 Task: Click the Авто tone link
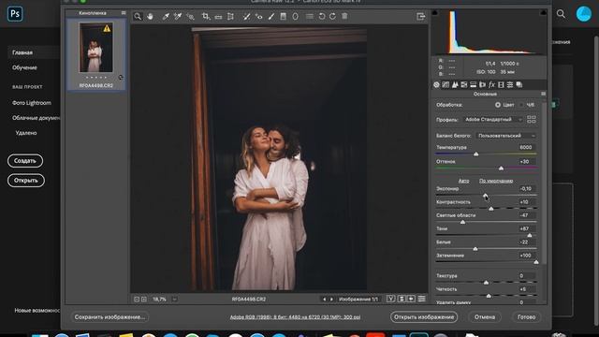[463, 181]
